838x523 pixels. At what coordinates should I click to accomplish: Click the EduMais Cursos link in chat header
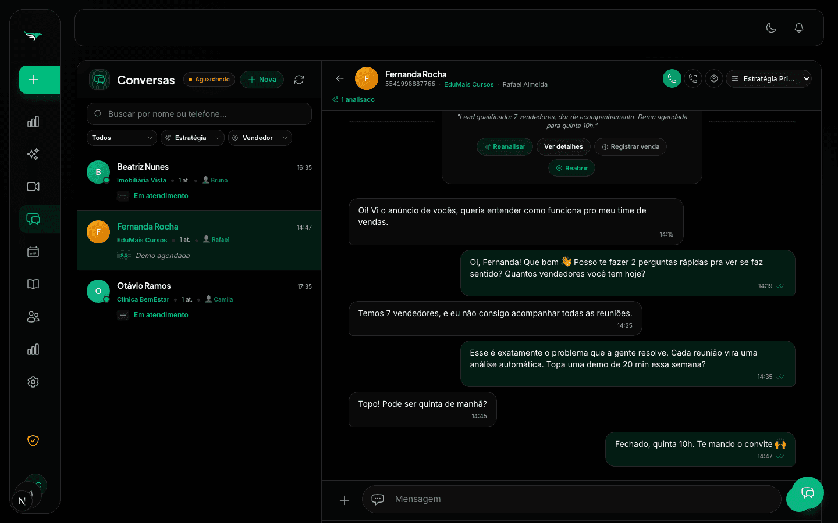468,84
